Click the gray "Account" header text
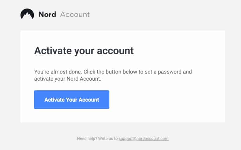This screenshot has width=241, height=150. pyautogui.click(x=75, y=14)
